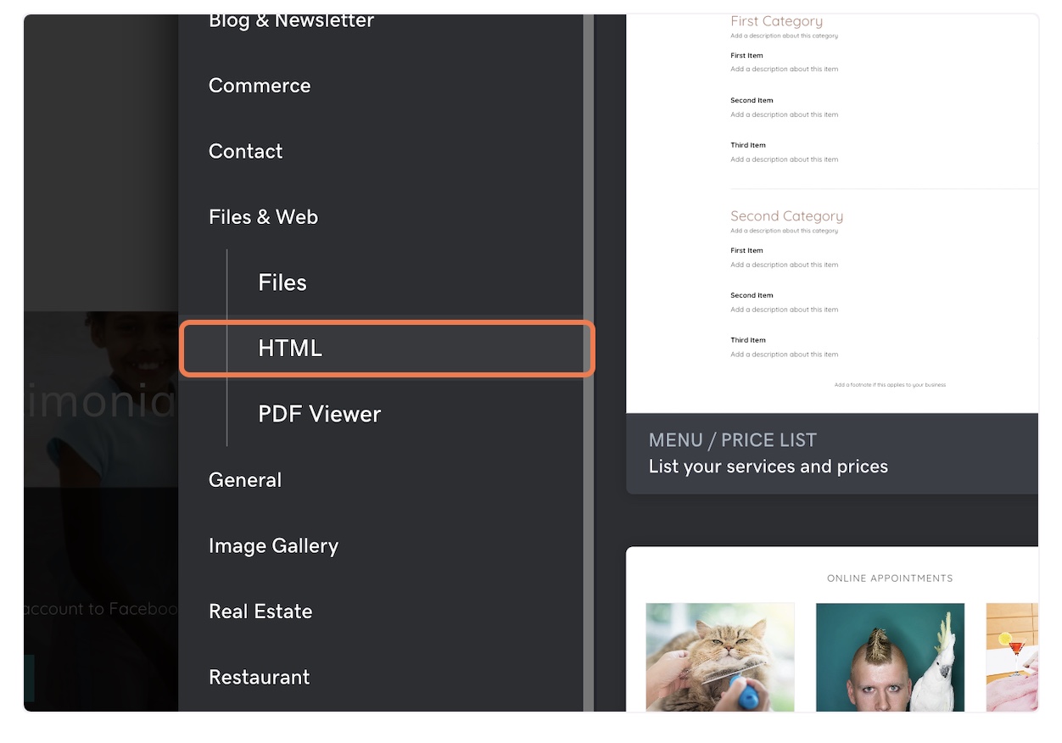Click 'List your services and prices' description
Viewport: 1062px width, 743px height.
tap(768, 466)
